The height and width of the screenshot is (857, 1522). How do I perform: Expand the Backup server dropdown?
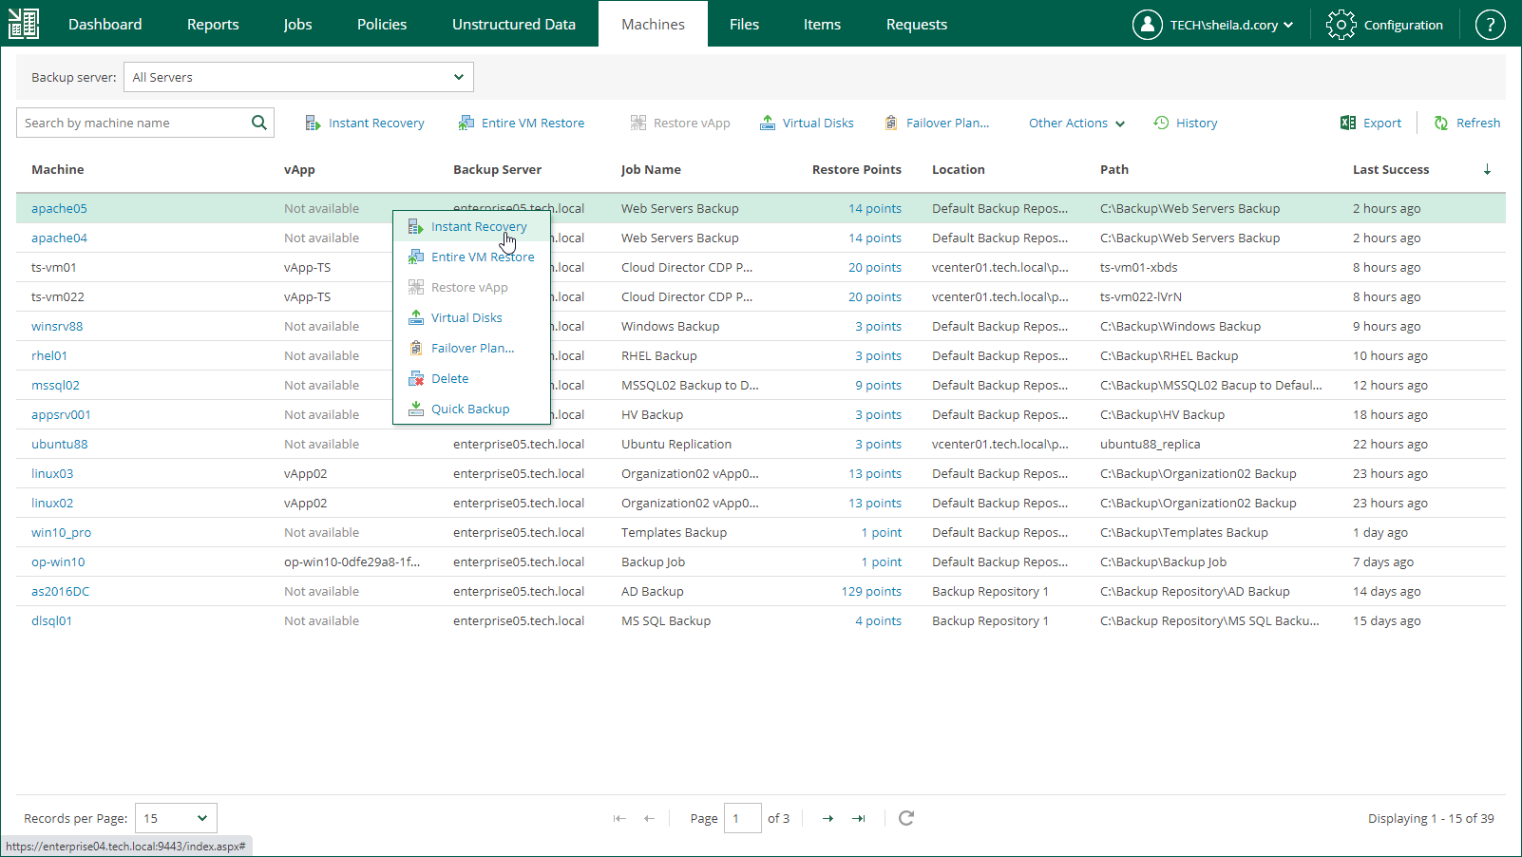(298, 77)
